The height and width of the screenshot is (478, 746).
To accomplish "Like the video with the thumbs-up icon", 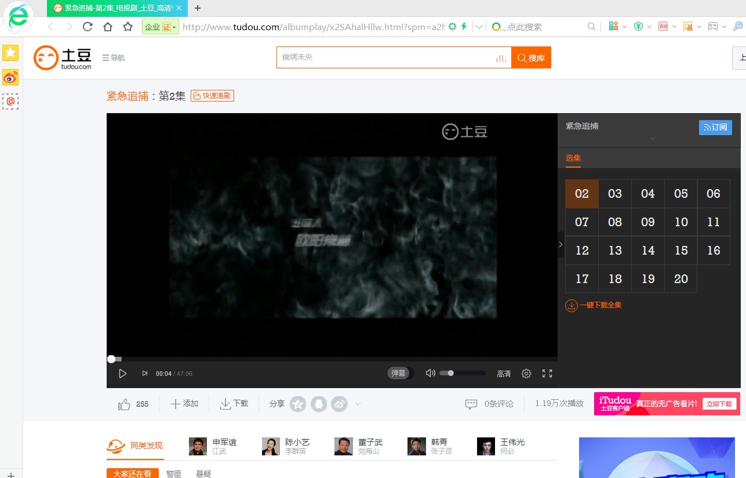I will click(x=124, y=404).
